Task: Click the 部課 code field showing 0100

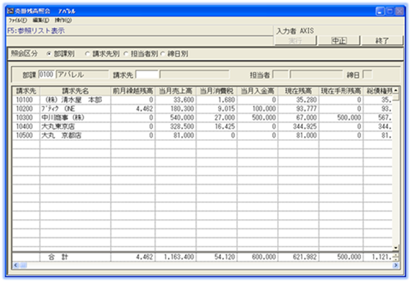Action: click(x=46, y=75)
